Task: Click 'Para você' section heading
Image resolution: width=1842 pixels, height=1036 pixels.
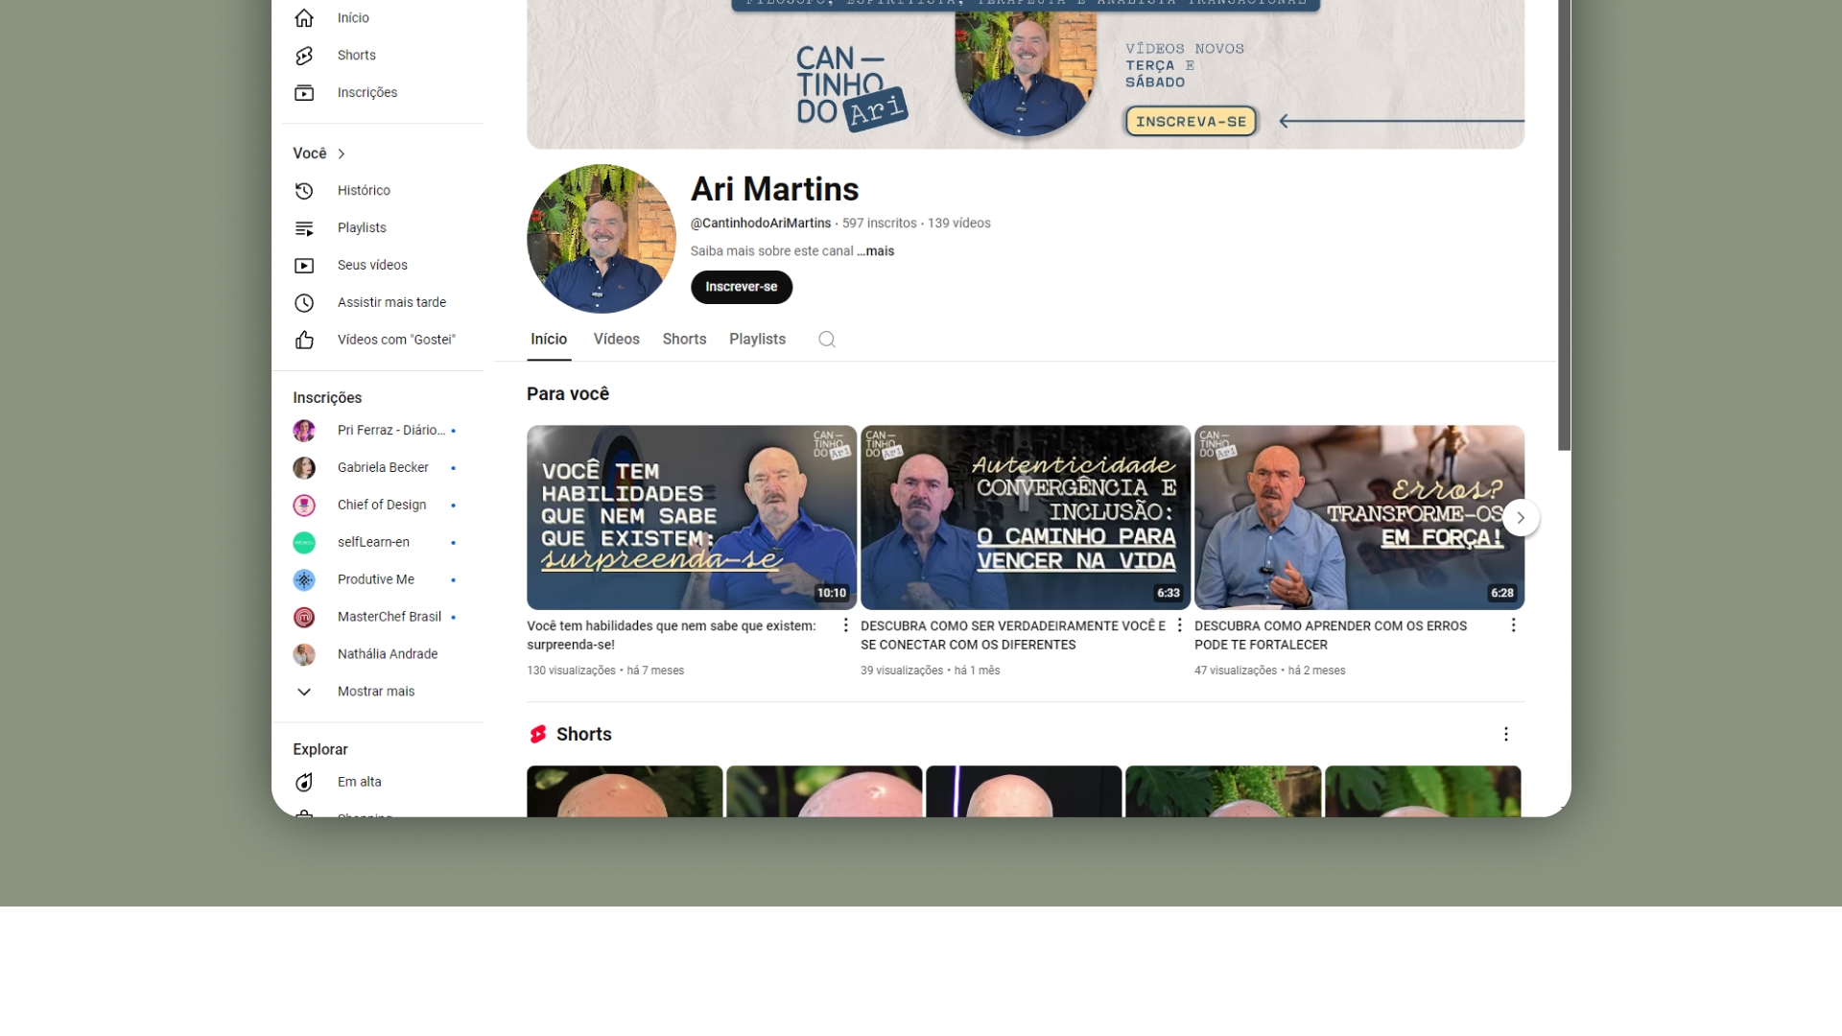Action: pyautogui.click(x=568, y=394)
